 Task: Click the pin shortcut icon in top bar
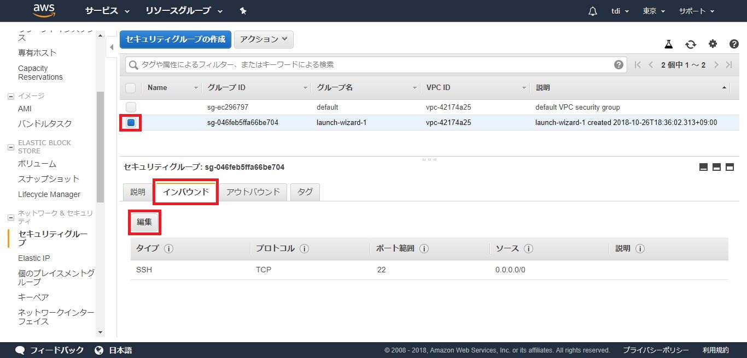243,11
